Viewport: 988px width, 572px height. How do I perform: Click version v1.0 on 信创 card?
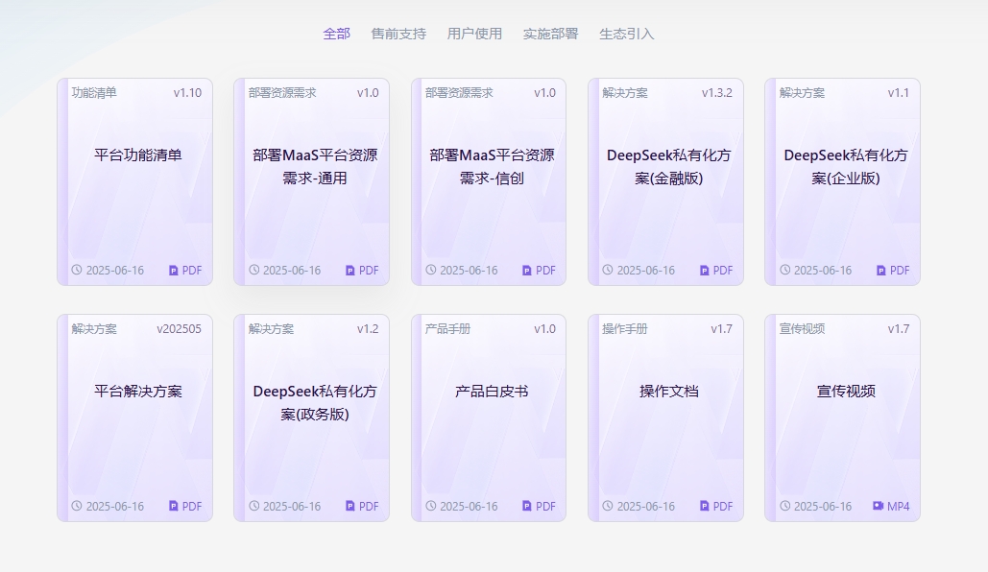tap(544, 92)
